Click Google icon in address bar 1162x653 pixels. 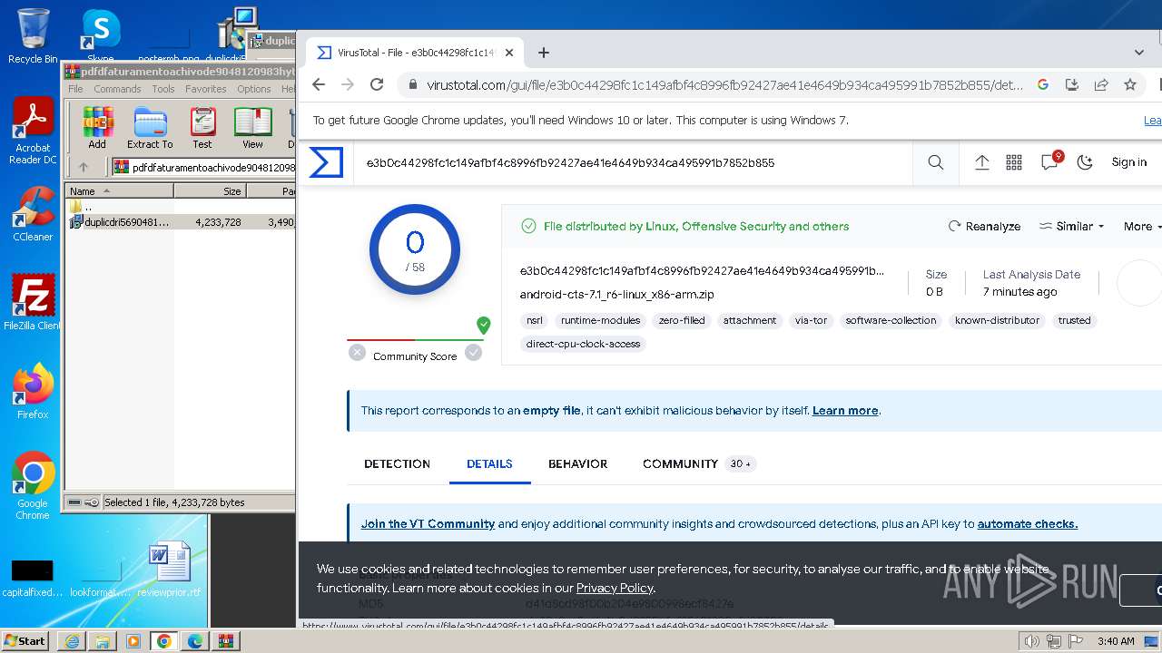(x=1043, y=84)
